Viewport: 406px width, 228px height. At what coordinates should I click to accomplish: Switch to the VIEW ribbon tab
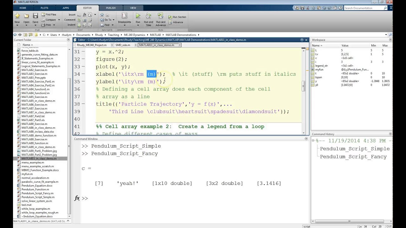133,8
